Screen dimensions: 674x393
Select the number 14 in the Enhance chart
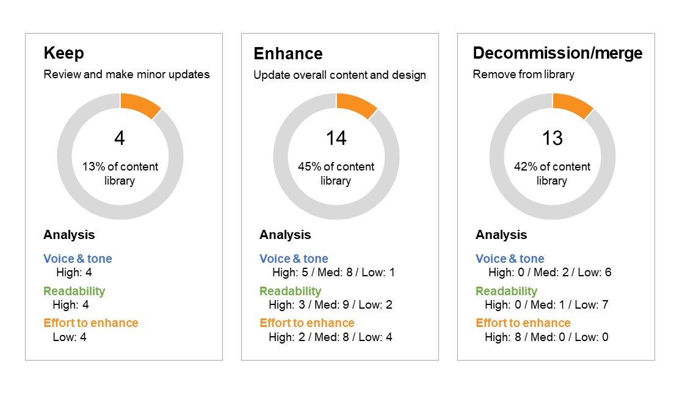click(x=336, y=138)
